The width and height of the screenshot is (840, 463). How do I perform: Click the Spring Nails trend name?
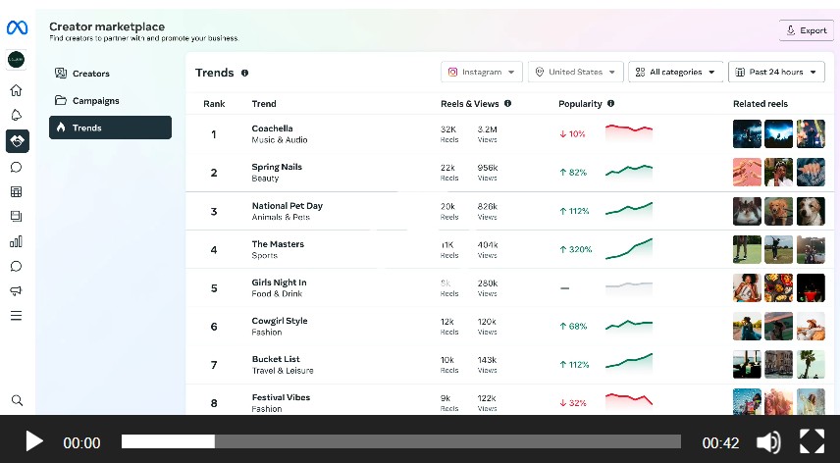(x=277, y=167)
